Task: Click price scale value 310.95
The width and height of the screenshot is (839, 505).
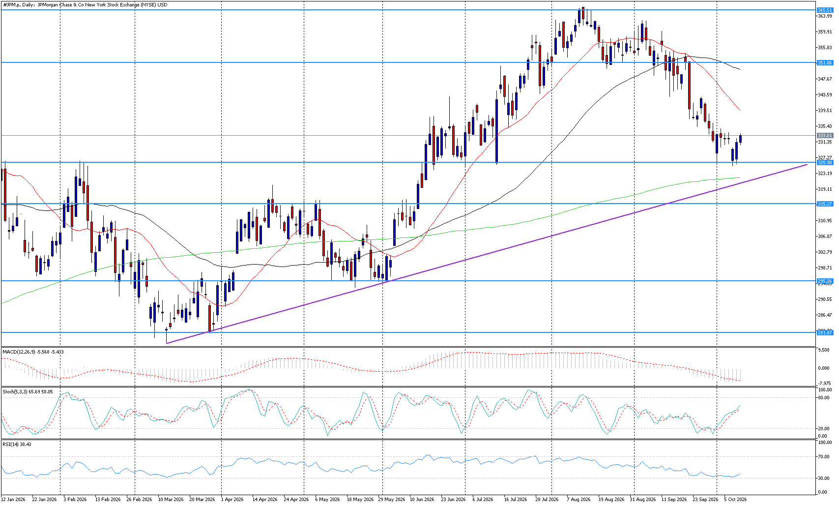Action: coord(825,221)
